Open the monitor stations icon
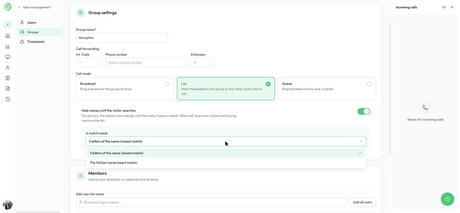This screenshot has height=213, width=460. [x=8, y=57]
